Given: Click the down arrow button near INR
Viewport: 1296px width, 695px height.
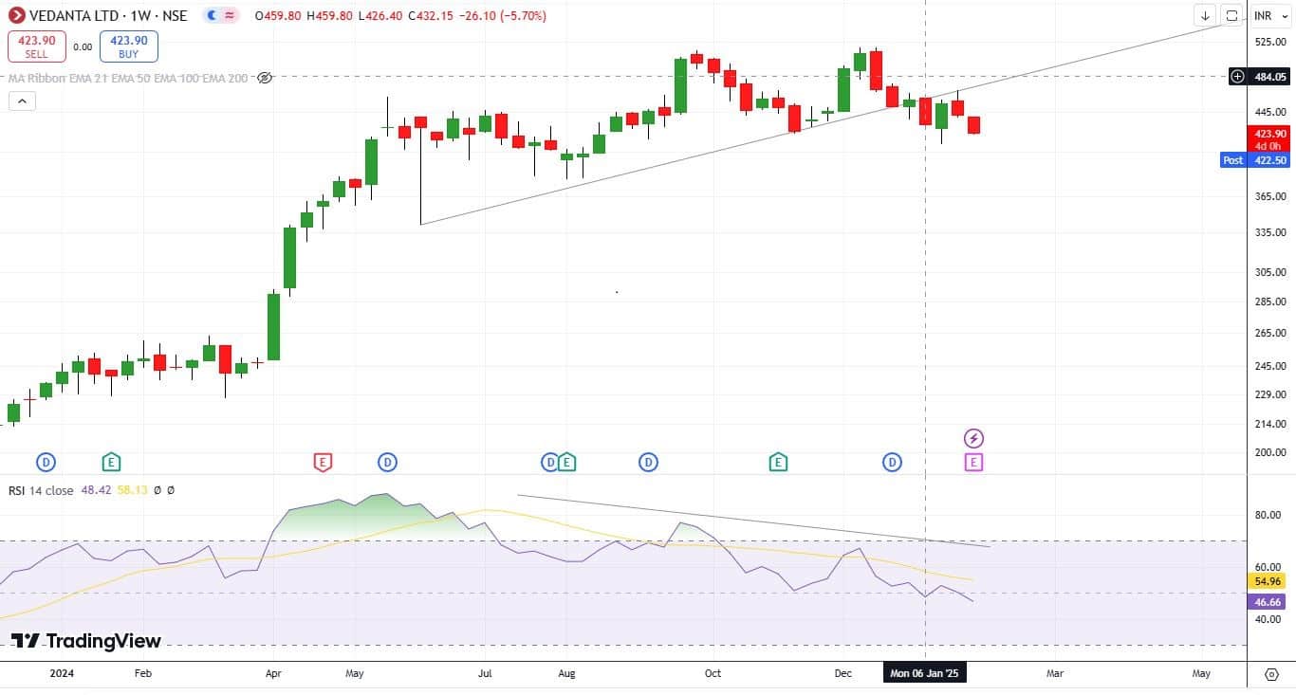Looking at the screenshot, I should 1205,16.
